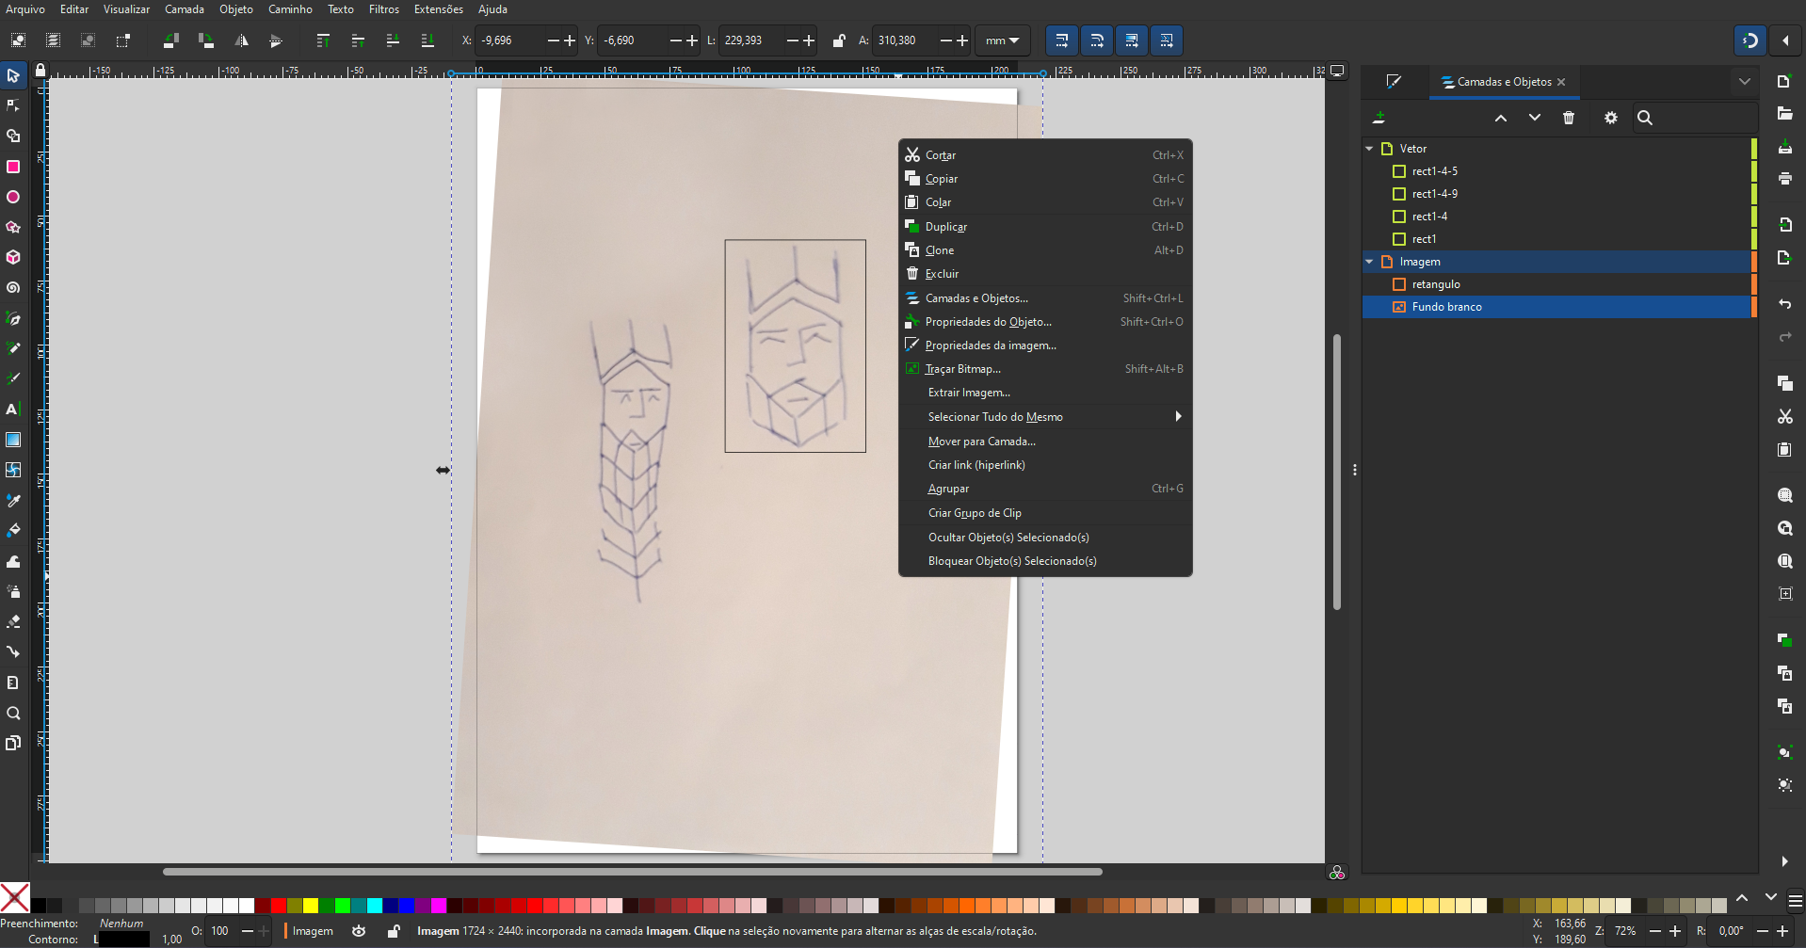Toggle guides lock at ruler corner

pyautogui.click(x=40, y=70)
